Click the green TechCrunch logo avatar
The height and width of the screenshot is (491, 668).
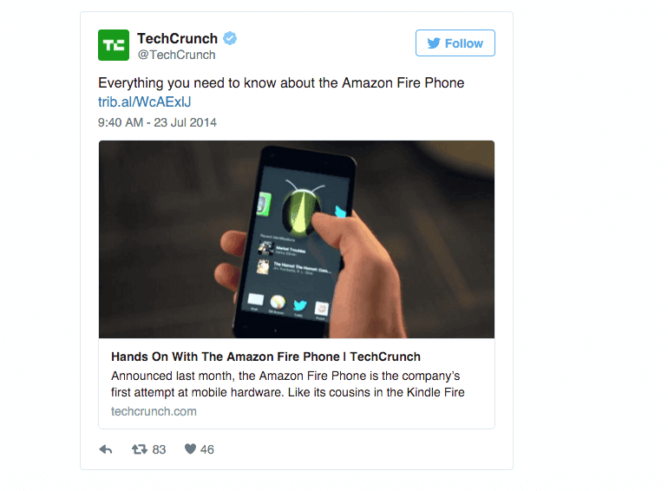coord(114,45)
